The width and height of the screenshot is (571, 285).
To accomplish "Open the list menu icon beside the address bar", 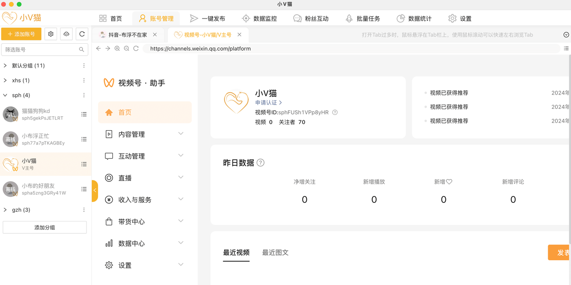I will [x=566, y=48].
